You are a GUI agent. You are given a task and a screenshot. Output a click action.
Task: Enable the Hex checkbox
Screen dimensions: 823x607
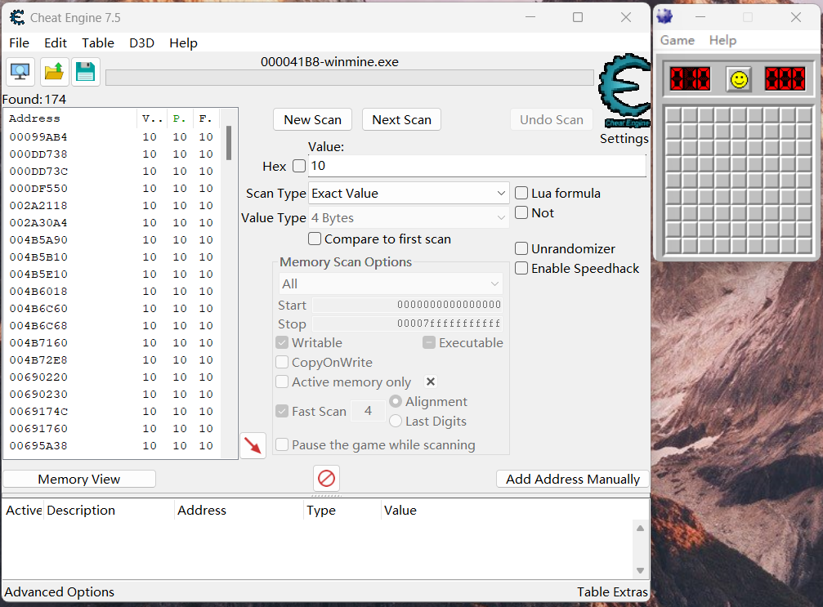(299, 166)
